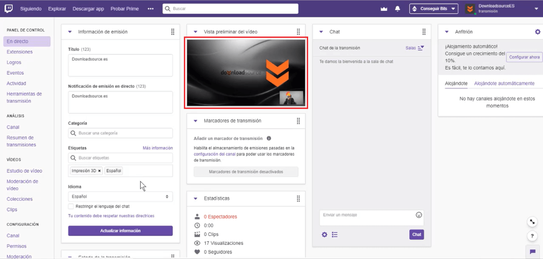Screen dimensions: 543x259
Task: Grab the drag handle of Chat panel
Action: (424, 32)
